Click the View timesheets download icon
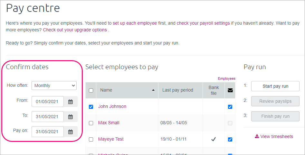305x155 pixels. (x=257, y=136)
